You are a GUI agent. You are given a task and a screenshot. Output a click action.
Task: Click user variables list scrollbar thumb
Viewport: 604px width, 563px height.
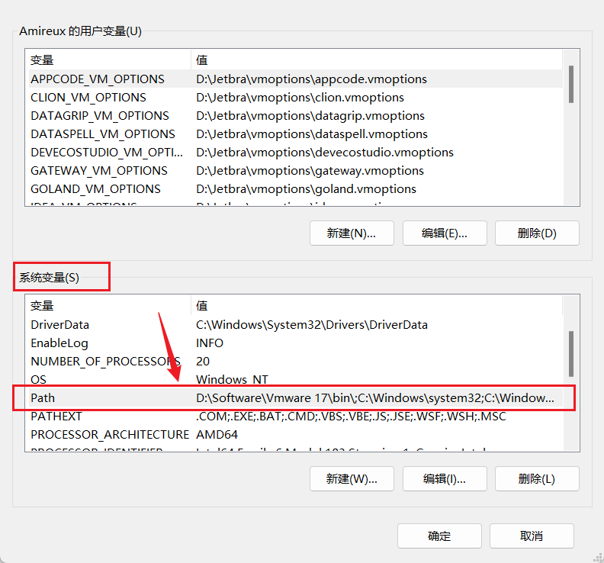(x=571, y=84)
